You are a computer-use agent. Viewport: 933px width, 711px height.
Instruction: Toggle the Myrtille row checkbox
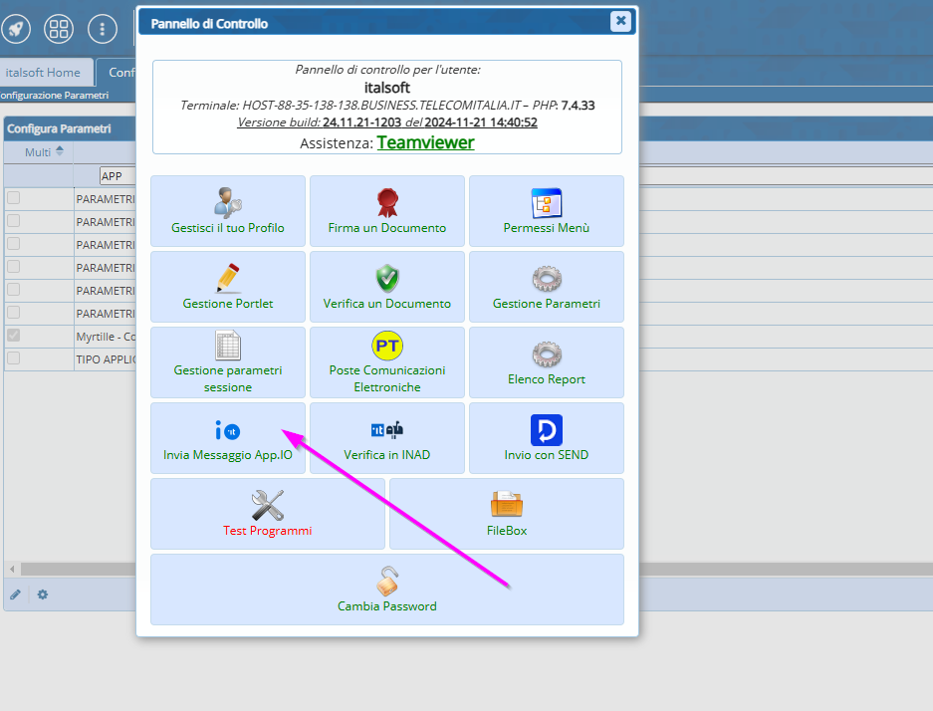14,336
